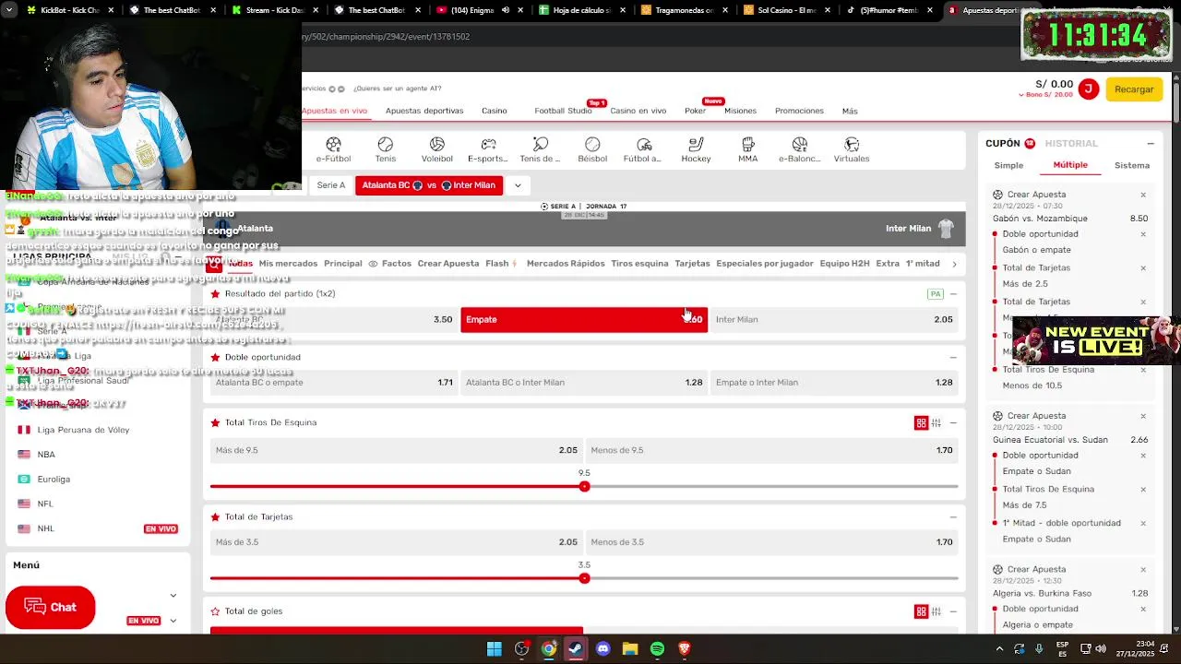Screen dimensions: 1181x664
Task: Open the Historial tab
Action: [1071, 144]
